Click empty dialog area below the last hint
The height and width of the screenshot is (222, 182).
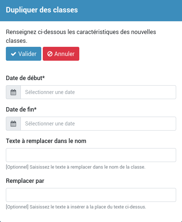click(91, 216)
